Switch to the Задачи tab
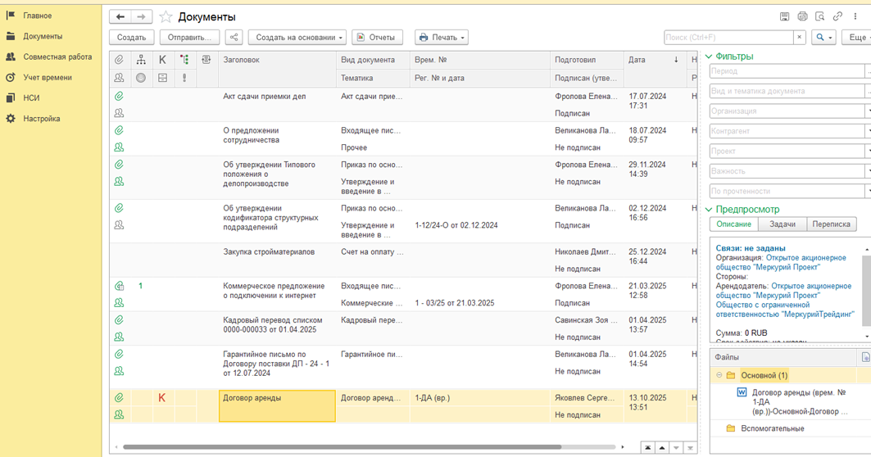This screenshot has height=457, width=871. tap(783, 224)
